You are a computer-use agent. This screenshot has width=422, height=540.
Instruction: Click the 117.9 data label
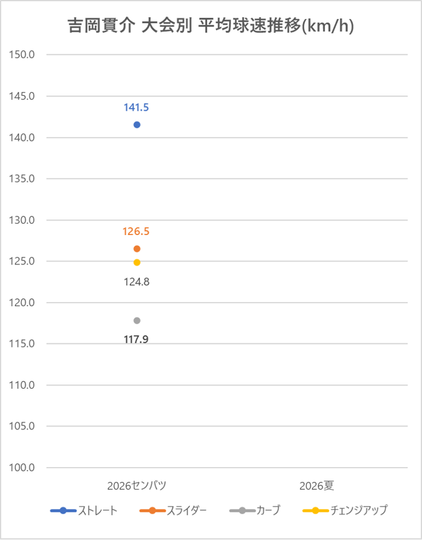[x=136, y=339]
